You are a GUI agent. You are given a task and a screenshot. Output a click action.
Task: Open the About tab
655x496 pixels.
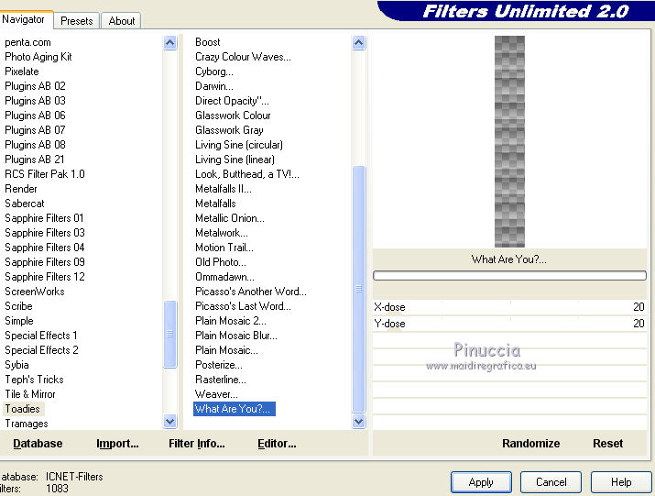pos(122,20)
